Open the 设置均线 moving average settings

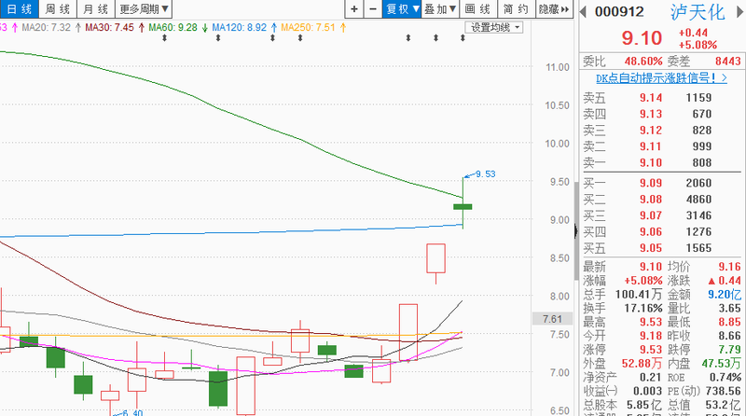pos(494,28)
